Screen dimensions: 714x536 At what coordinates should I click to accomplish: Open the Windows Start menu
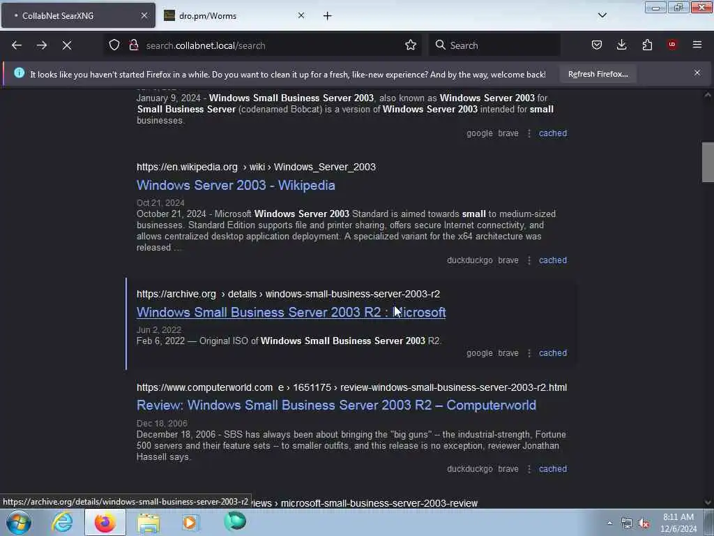19,522
